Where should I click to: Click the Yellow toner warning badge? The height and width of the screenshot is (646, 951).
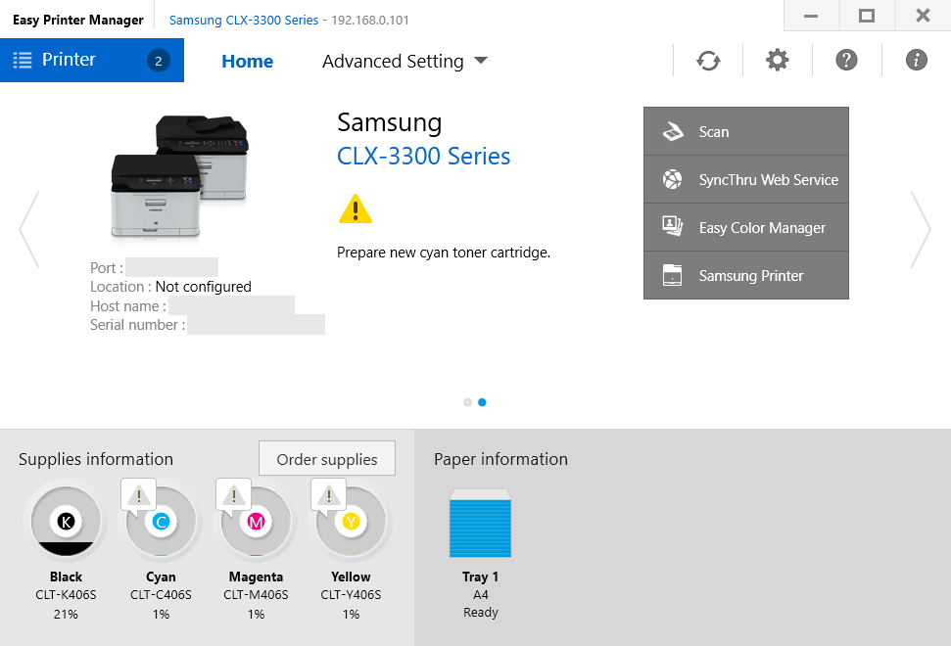pyautogui.click(x=329, y=496)
